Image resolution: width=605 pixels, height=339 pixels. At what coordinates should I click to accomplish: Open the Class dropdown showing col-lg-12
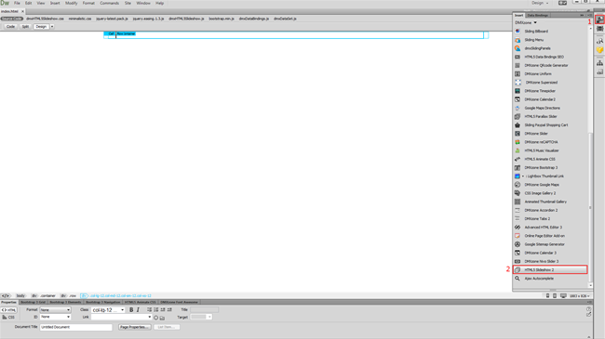click(108, 309)
